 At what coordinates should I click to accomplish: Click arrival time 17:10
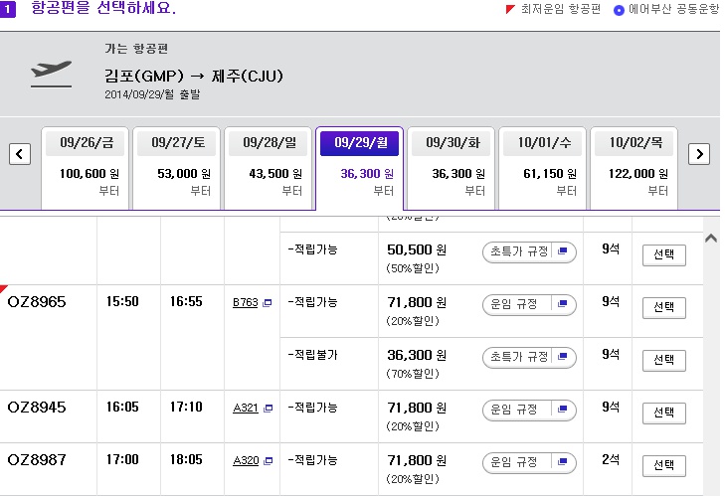(x=186, y=408)
